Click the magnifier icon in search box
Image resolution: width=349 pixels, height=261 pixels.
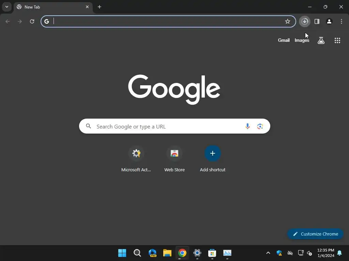[89, 126]
